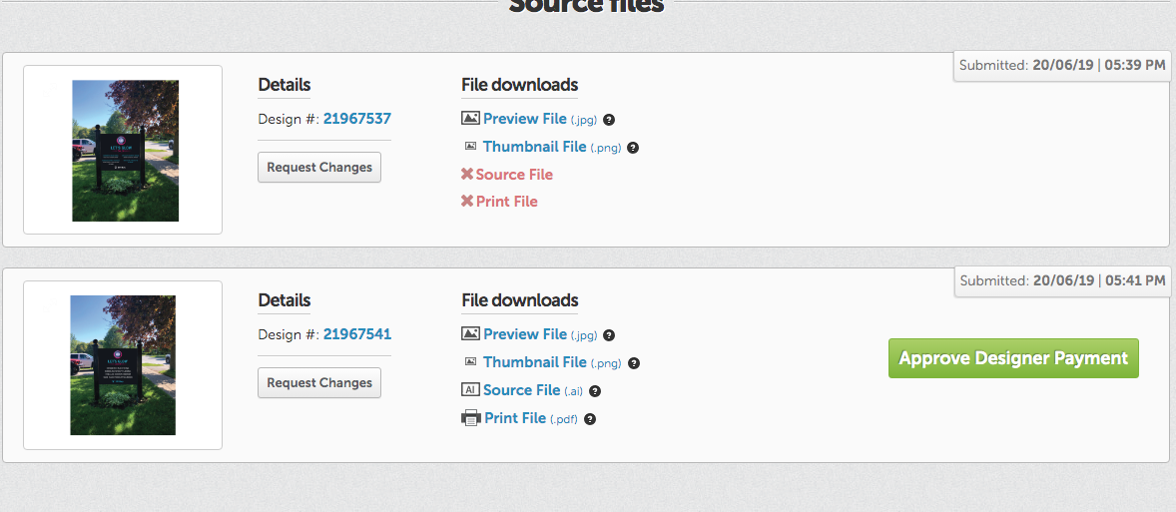Screen dimensions: 1176x512
Task: Click help icon beside second Preview File
Action: pyautogui.click(x=609, y=335)
